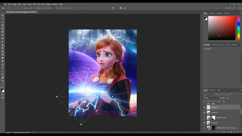This screenshot has height=136, width=242.
Task: Toggle visibility of the second layer
Action: click(205, 113)
